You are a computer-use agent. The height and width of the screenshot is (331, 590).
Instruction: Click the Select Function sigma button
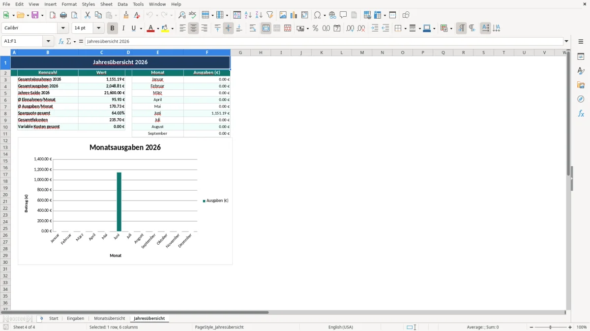coord(69,42)
